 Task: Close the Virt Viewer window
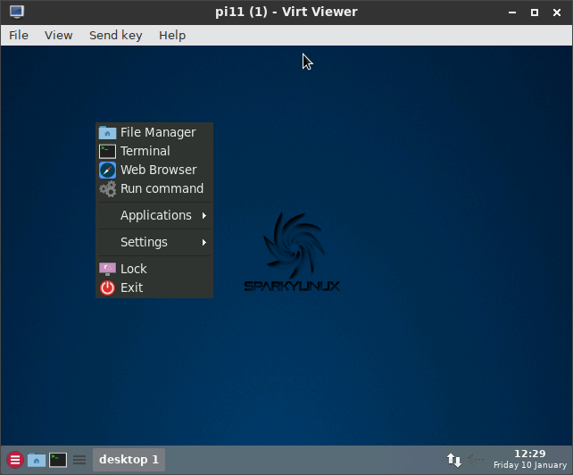557,12
